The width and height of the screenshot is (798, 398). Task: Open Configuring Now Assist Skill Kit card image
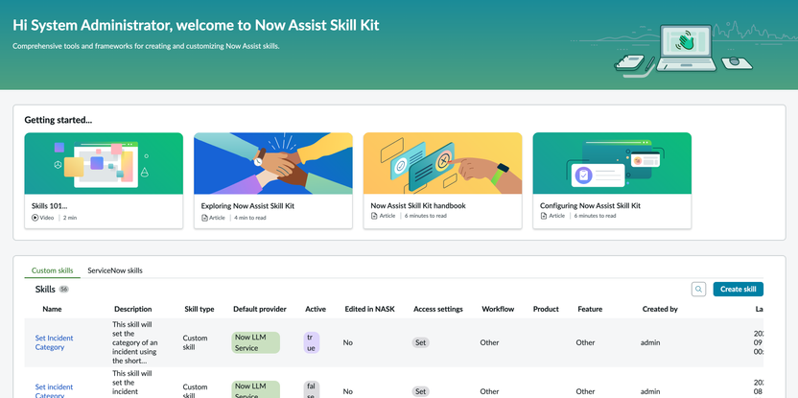pos(612,163)
